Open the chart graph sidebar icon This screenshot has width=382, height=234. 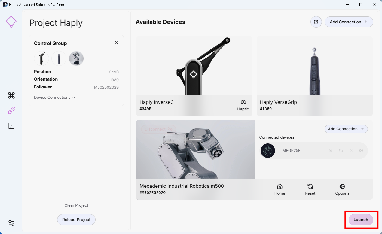click(x=11, y=126)
